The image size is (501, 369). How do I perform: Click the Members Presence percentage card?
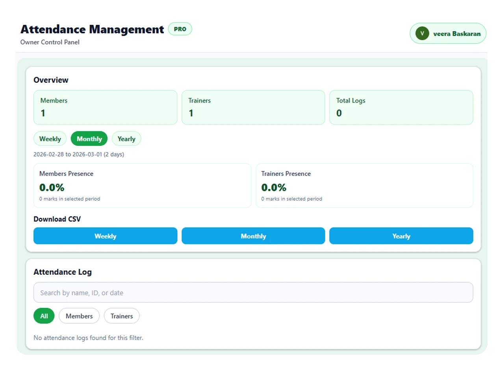click(142, 185)
